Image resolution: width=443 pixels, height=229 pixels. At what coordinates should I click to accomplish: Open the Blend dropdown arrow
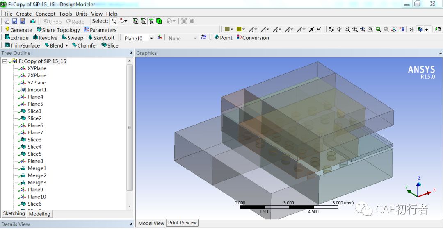(67, 46)
